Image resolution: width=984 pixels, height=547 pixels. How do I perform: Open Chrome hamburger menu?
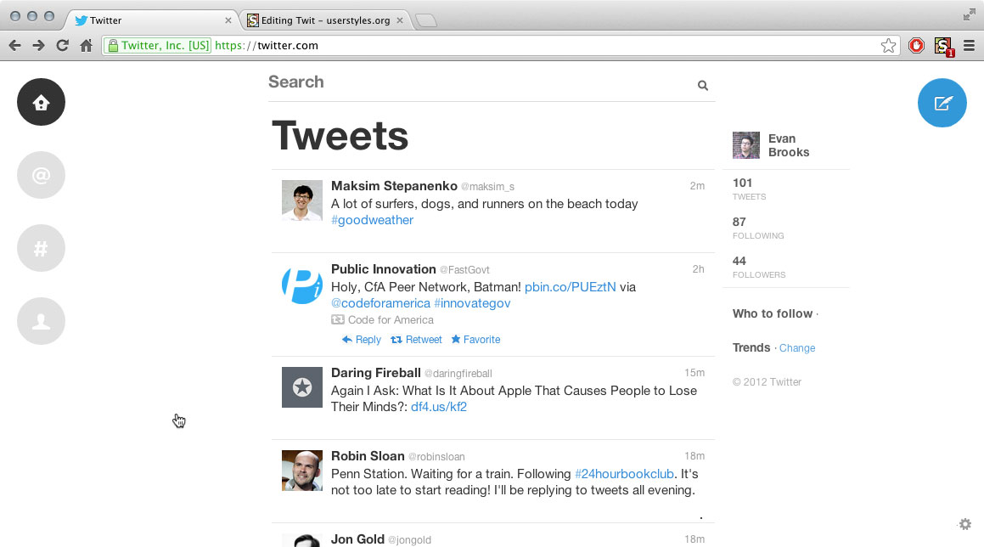coord(969,45)
